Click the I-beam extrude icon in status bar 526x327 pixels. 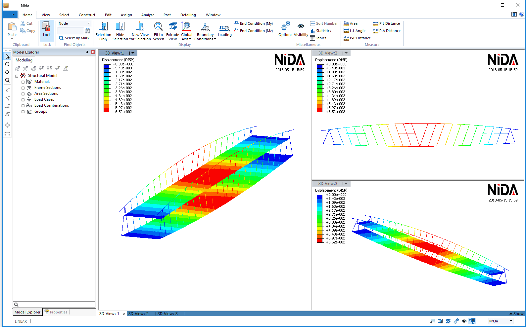point(448,321)
